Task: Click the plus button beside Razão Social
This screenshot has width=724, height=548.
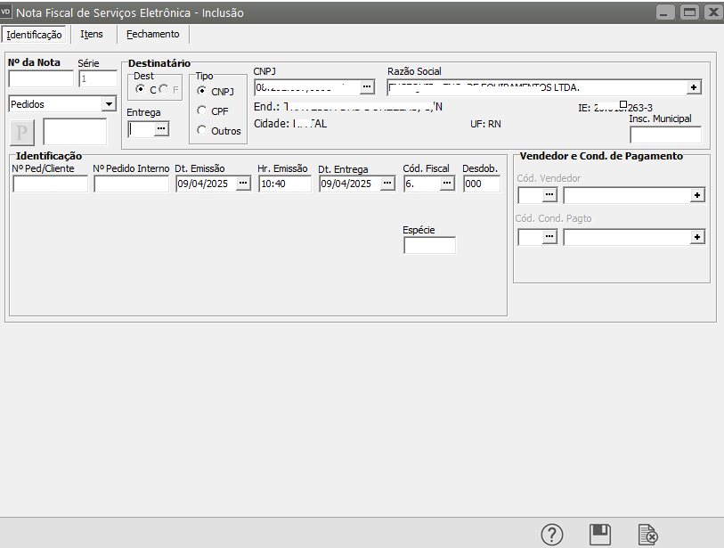Action: pos(694,87)
